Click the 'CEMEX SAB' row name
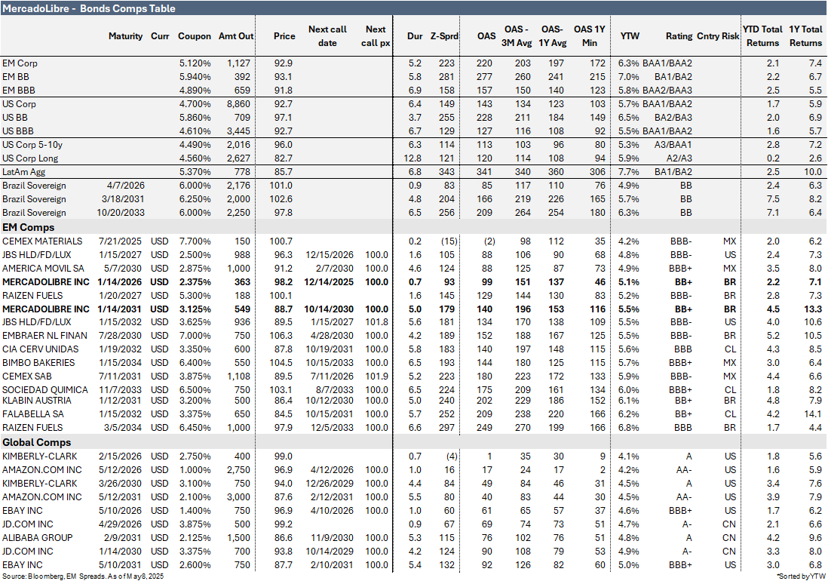This screenshot has height=584, width=828. (27, 377)
